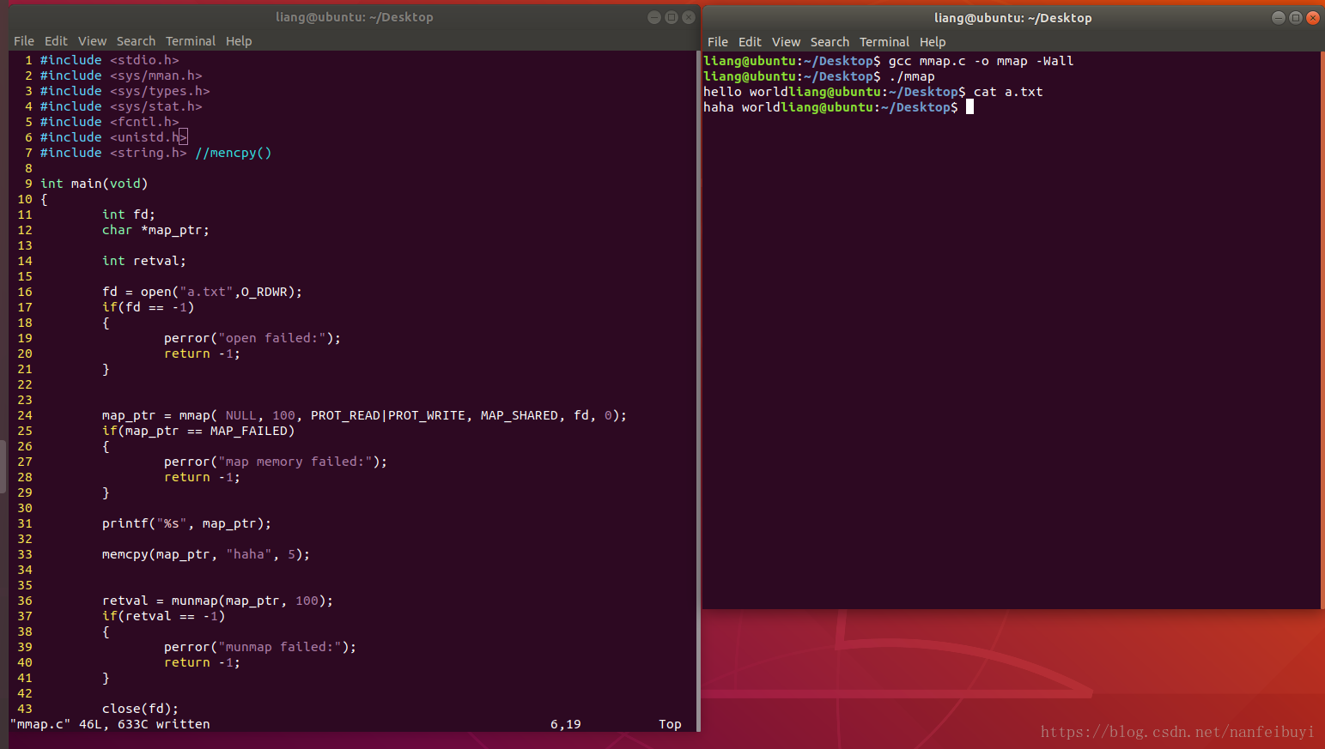Image resolution: width=1325 pixels, height=749 pixels.
Task: Click the '#include <unistd.h>' line
Action: [113, 137]
